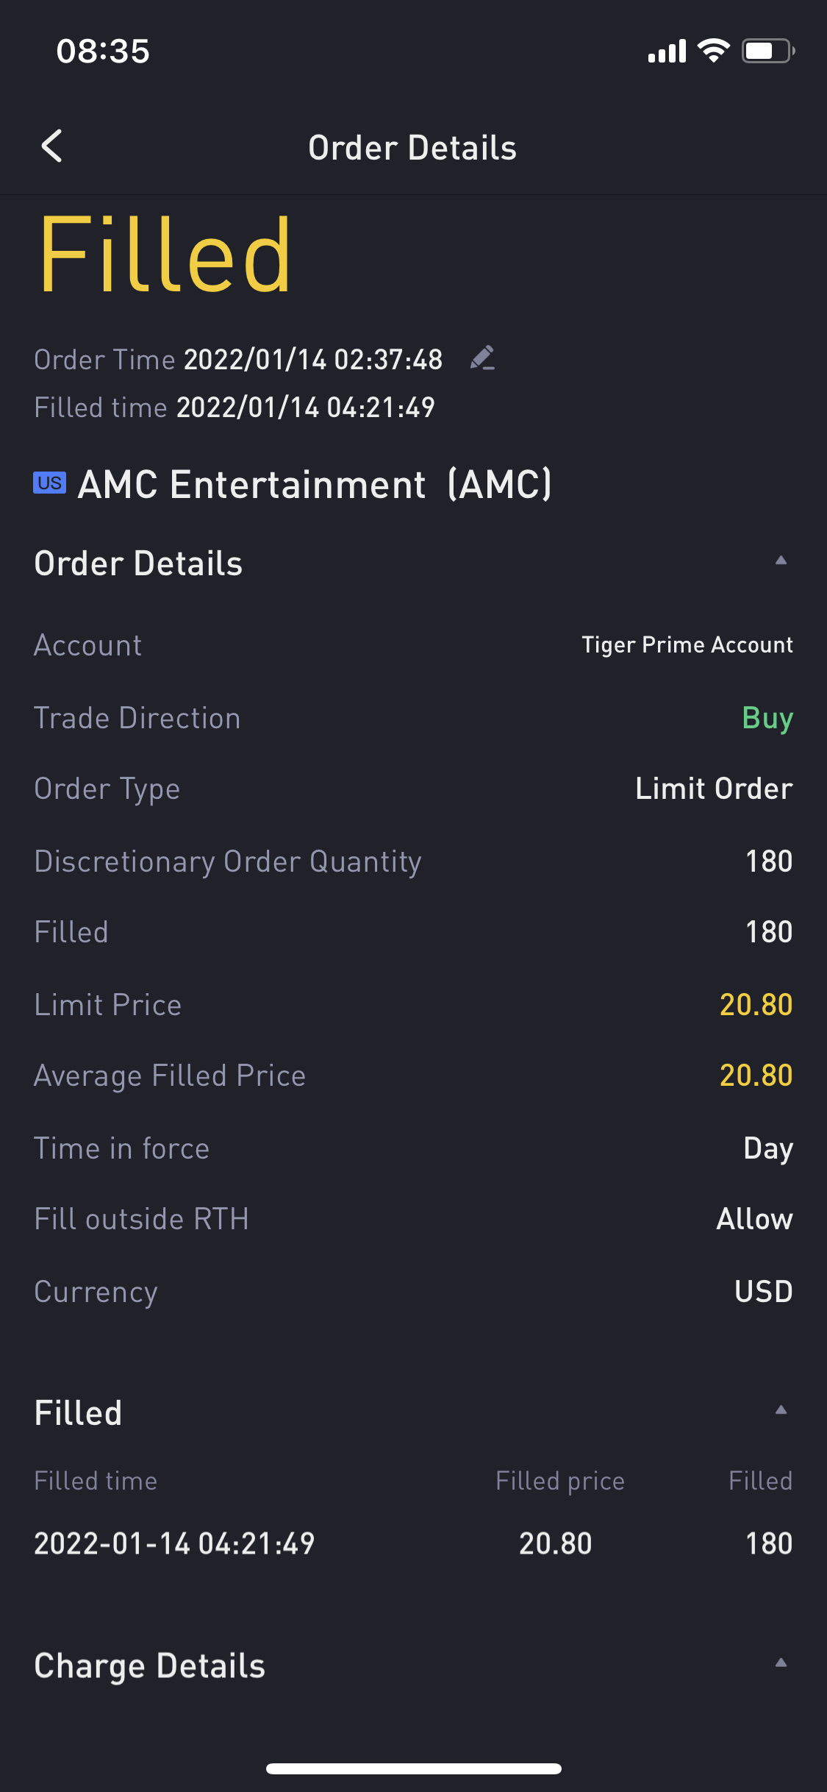Tap the battery status icon
This screenshot has width=827, height=1792.
pyautogui.click(x=767, y=51)
